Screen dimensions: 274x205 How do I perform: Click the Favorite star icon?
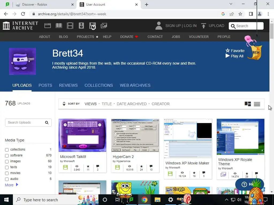(227, 50)
